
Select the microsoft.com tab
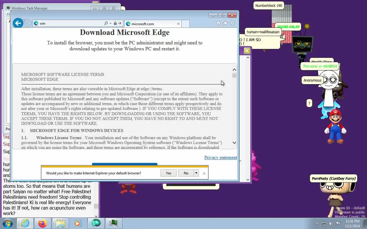coord(153,24)
